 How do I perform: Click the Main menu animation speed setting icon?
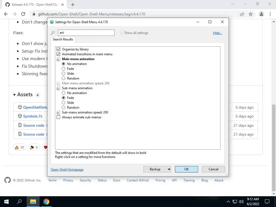point(58,84)
